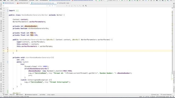The image size is (175, 98).
Task: Click the extends Worker class reference
Action: click(x=60, y=15)
